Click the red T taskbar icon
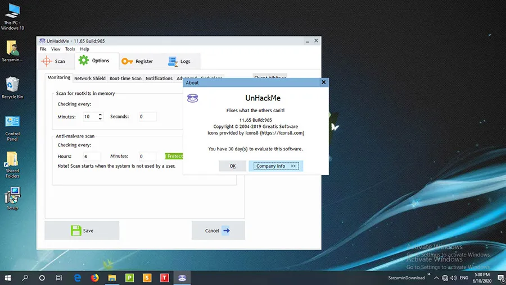The height and width of the screenshot is (285, 506). click(x=164, y=278)
